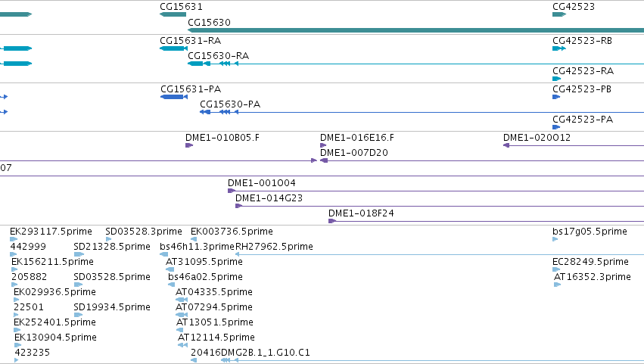This screenshot has height=364, width=644.
Task: Open EST EK130904.5prime
Action: pyautogui.click(x=55, y=338)
